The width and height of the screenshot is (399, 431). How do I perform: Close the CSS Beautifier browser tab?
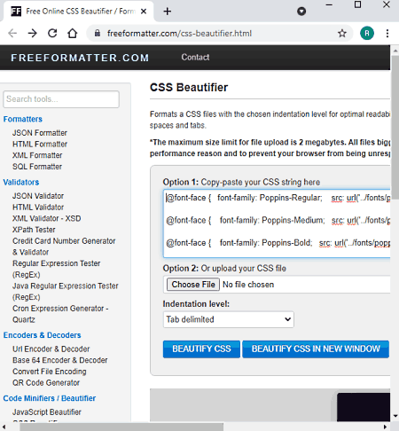tap(144, 12)
